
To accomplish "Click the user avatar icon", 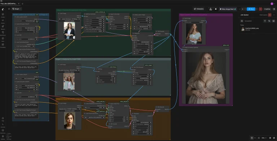I will [272, 4].
